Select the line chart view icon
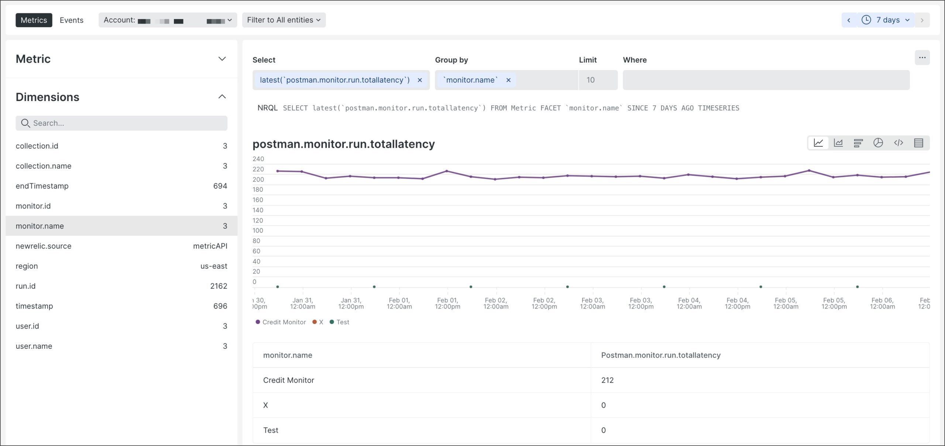Image resolution: width=945 pixels, height=446 pixels. point(818,143)
